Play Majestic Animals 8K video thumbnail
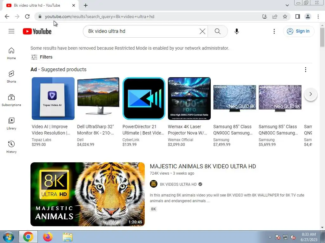Viewport: 325px width, 243px height. pyautogui.click(x=88, y=194)
